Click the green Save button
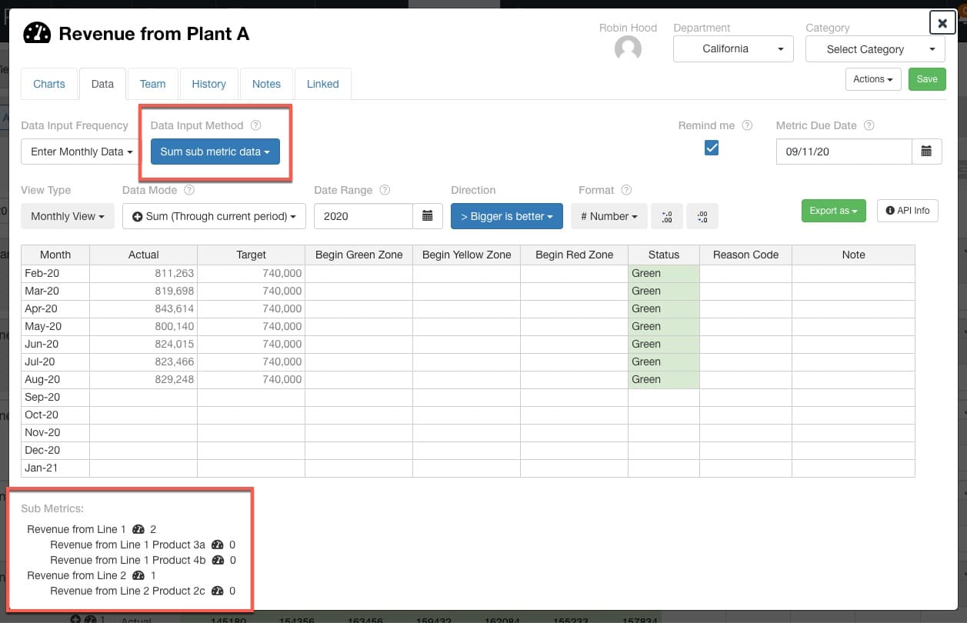 [x=927, y=79]
